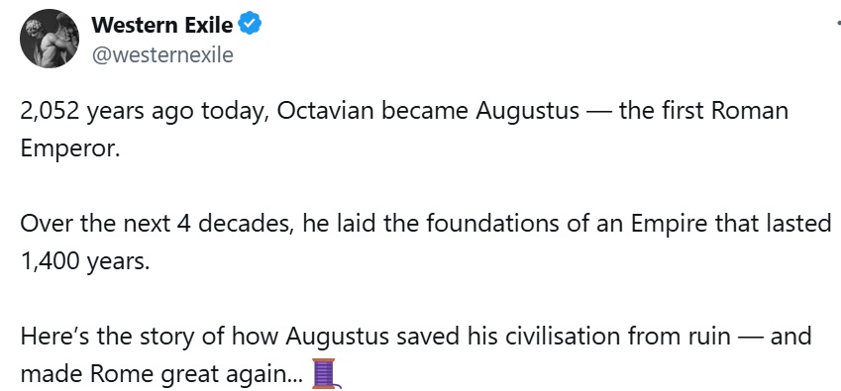Open Western Exile's profile avatar
This screenshot has height=391, width=841.
click(50, 39)
